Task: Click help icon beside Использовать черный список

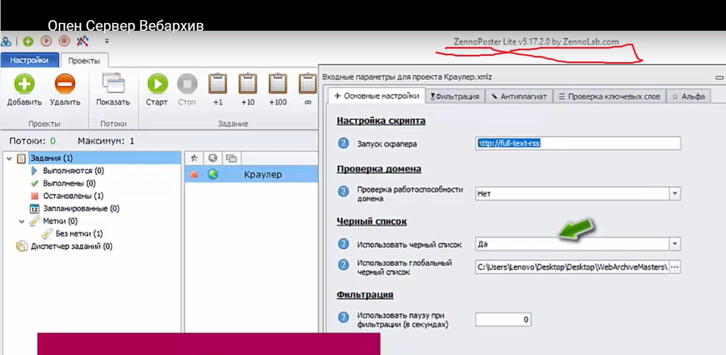Action: (x=343, y=244)
